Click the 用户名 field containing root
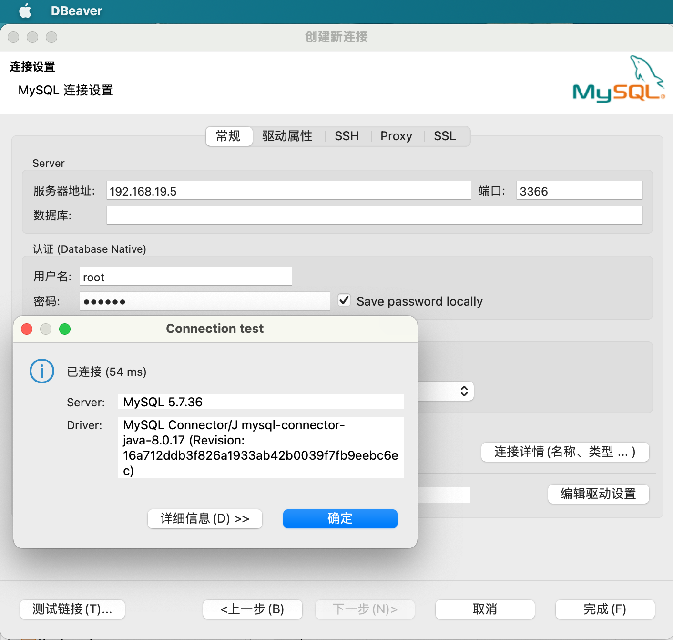The height and width of the screenshot is (640, 673). pyautogui.click(x=185, y=277)
